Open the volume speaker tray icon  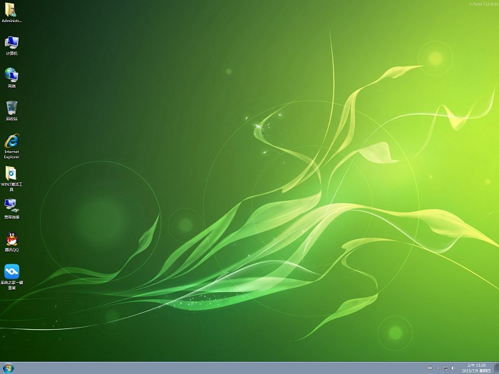point(454,368)
